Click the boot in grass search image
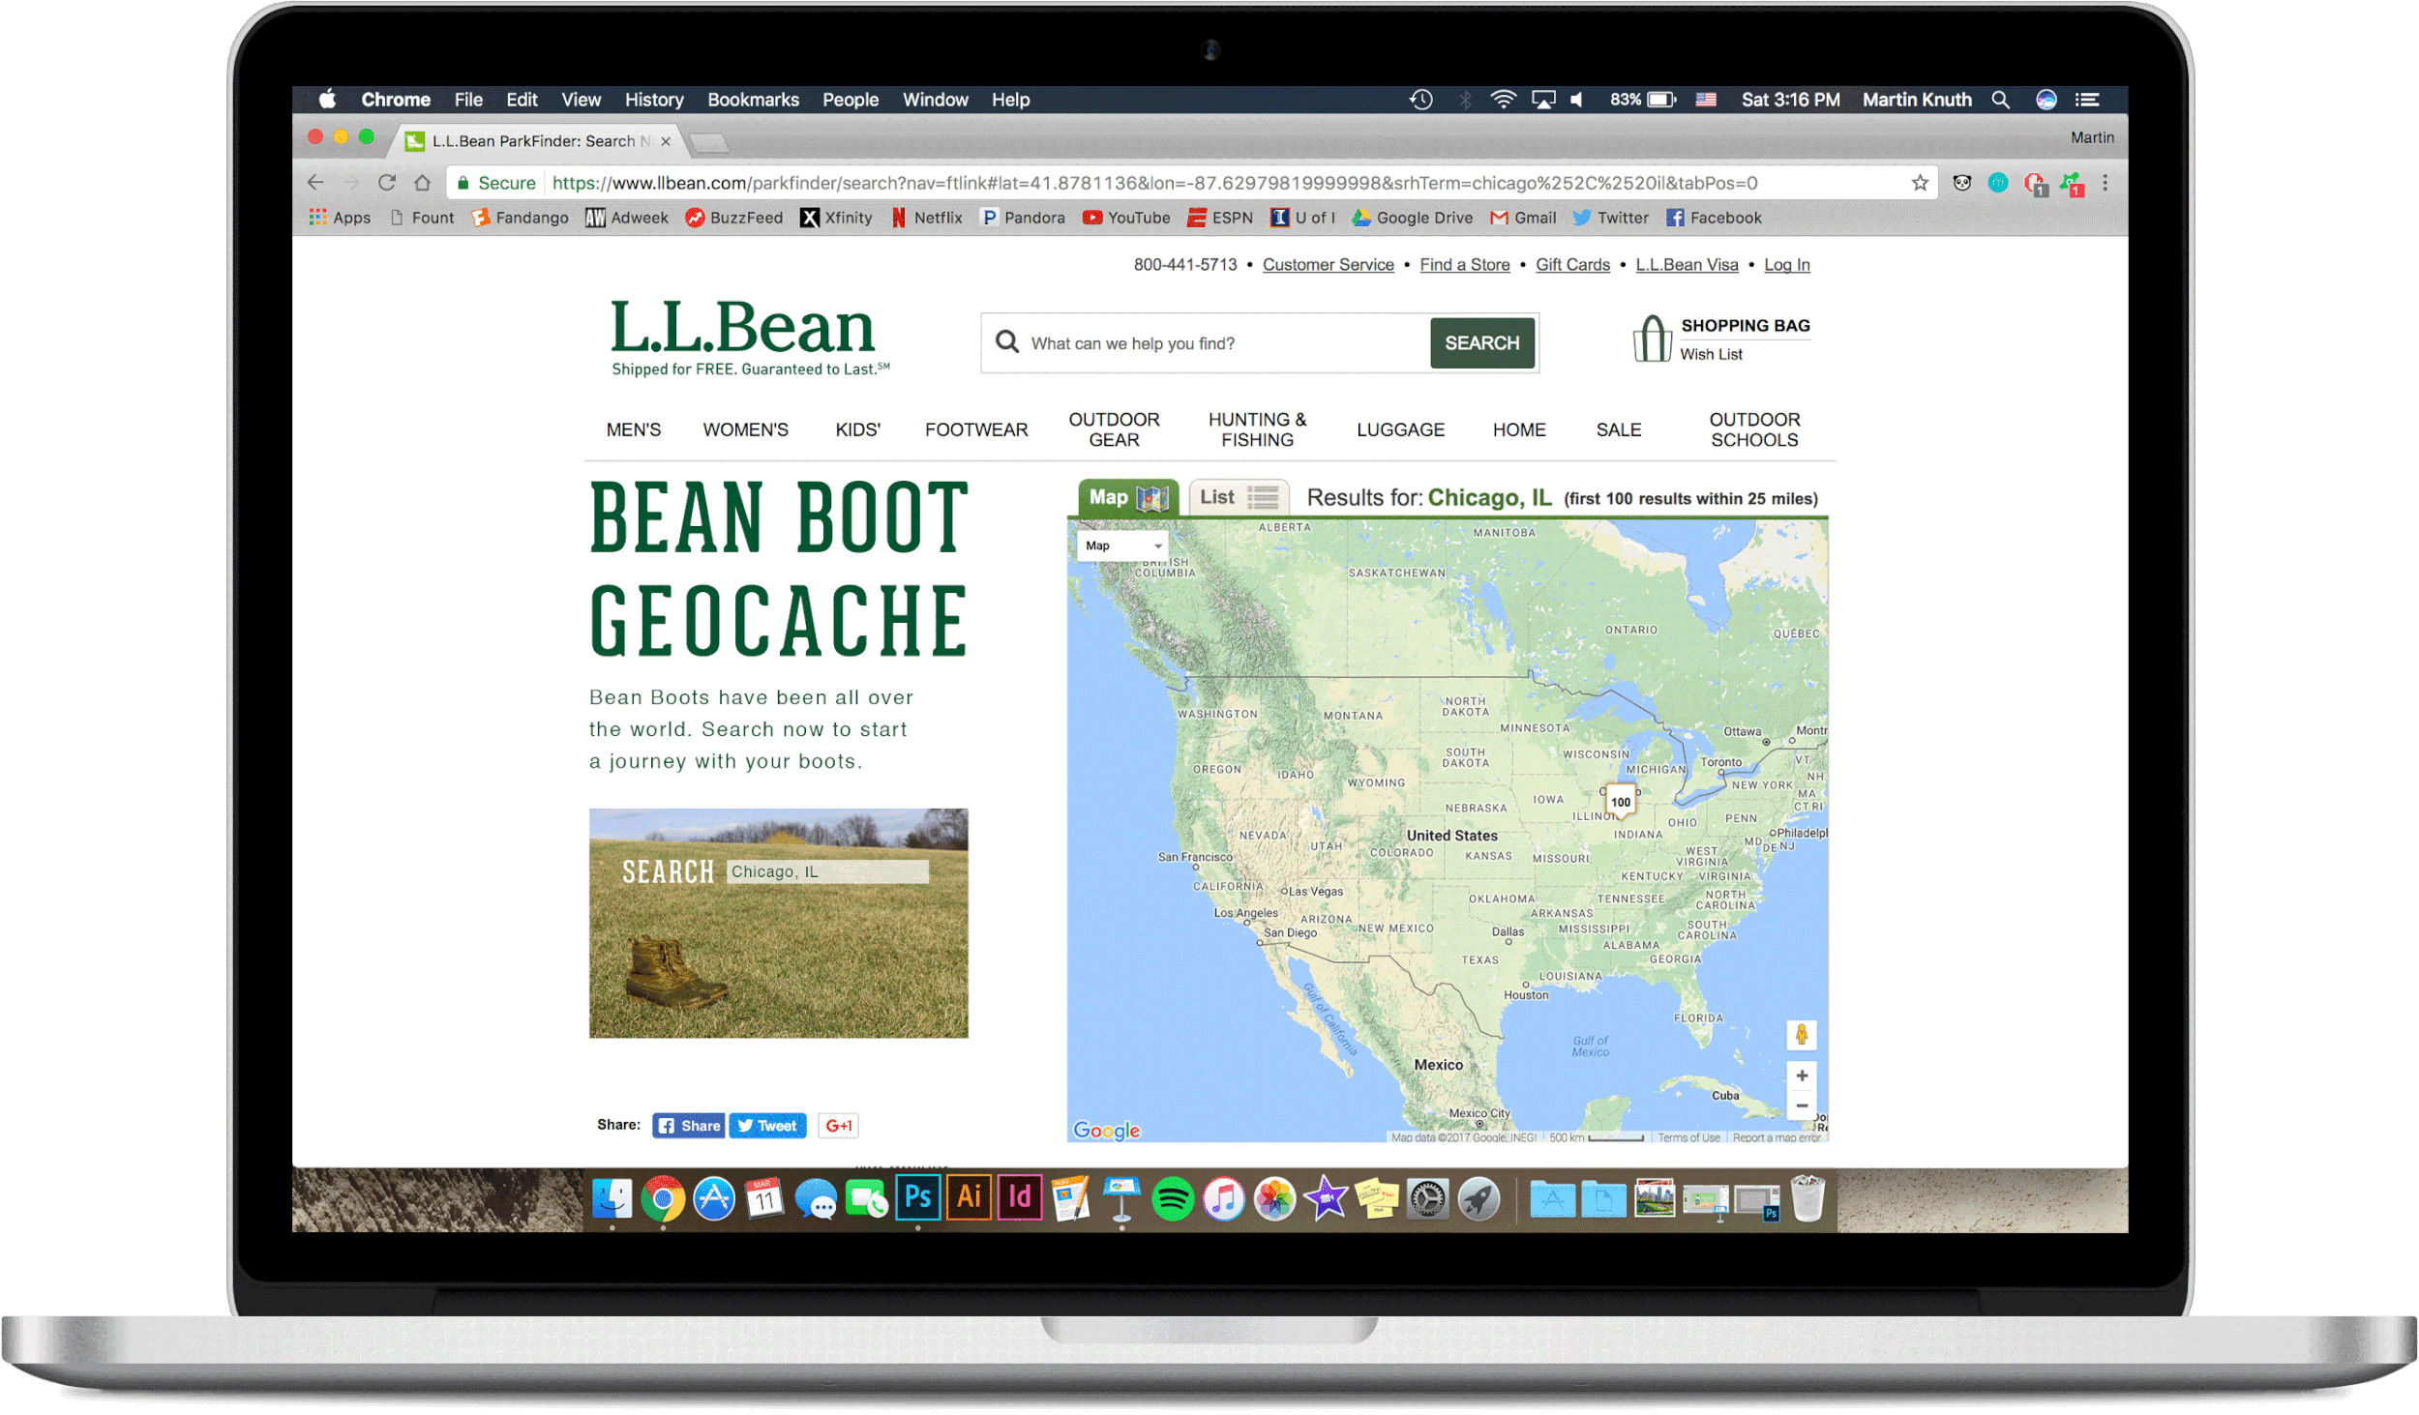 [778, 922]
